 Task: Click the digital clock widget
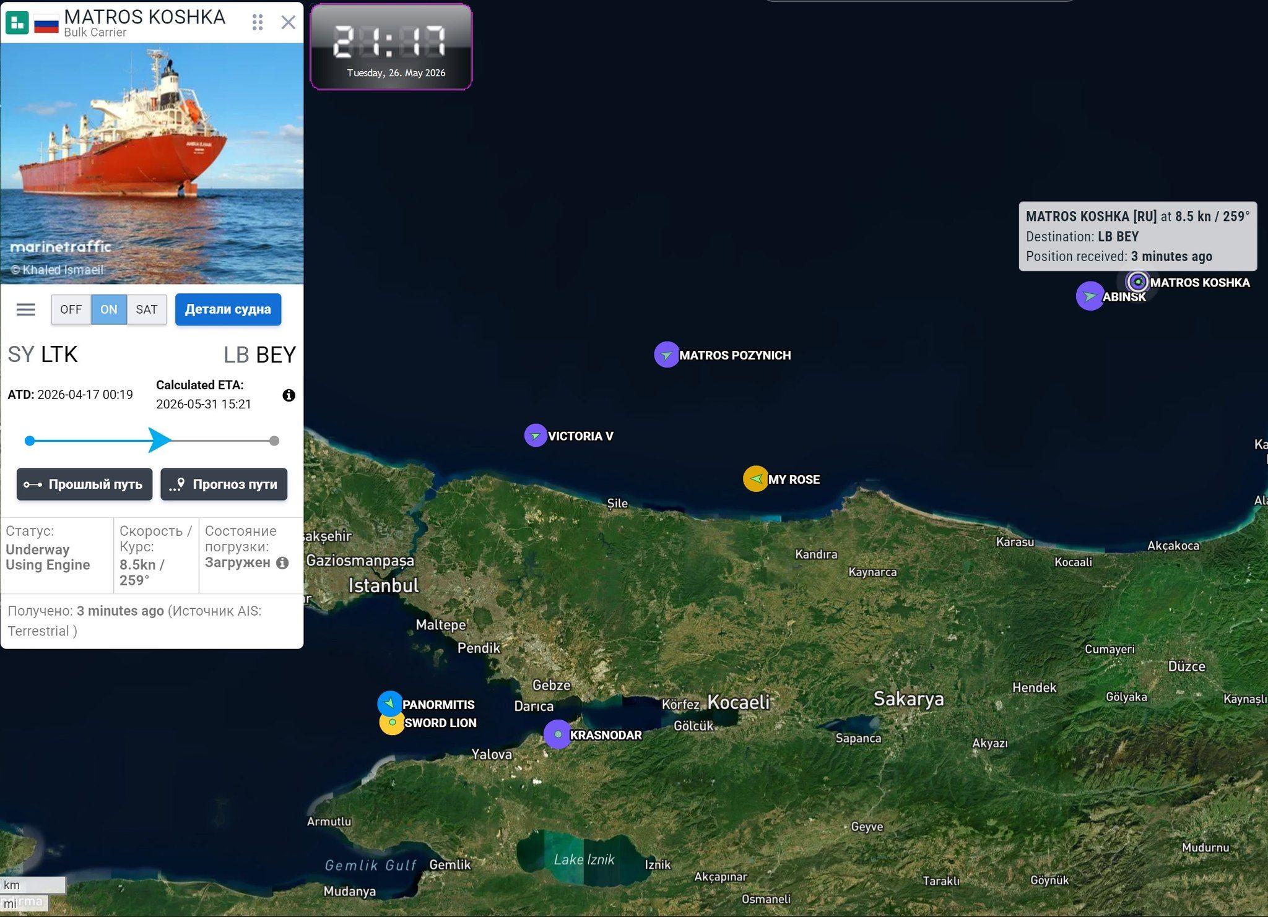391,47
